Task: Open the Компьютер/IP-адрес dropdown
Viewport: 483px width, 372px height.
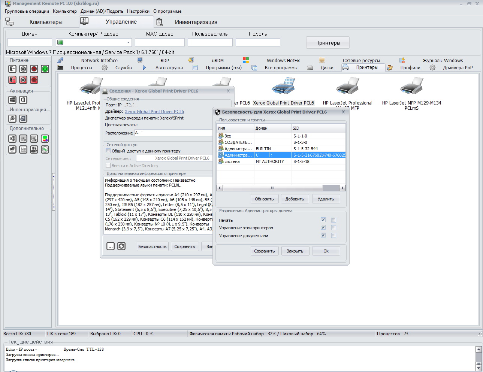Action: click(128, 42)
